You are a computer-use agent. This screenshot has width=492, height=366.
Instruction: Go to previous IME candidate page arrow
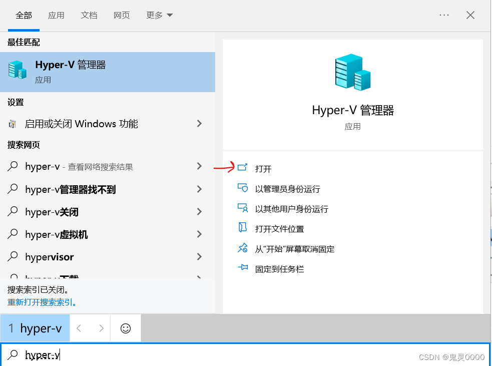coord(79,328)
